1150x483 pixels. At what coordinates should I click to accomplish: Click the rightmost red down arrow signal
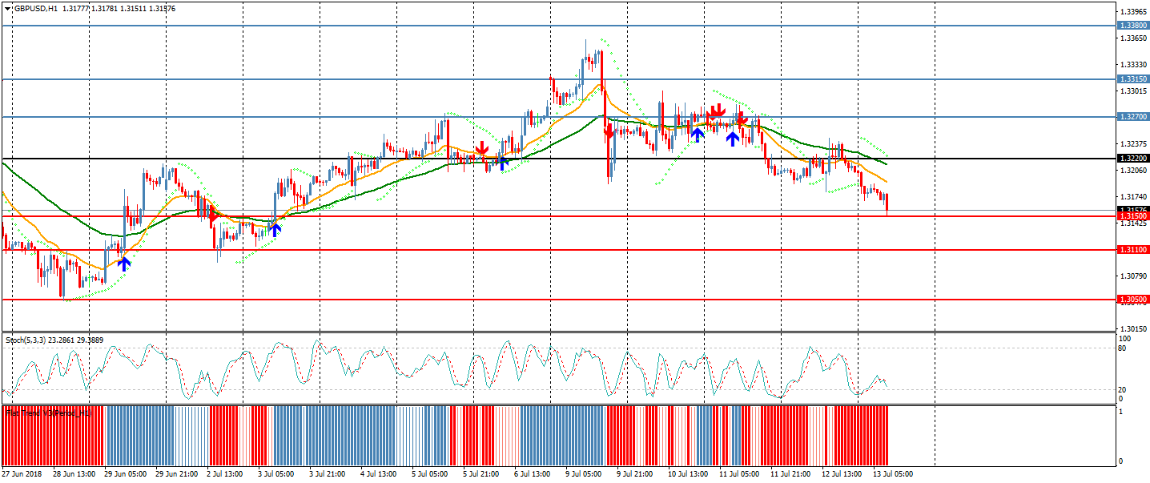pyautogui.click(x=742, y=120)
